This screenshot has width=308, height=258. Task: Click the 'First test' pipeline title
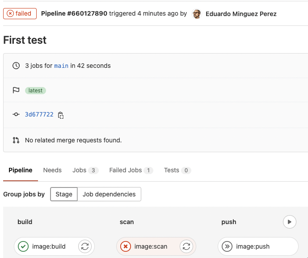pyautogui.click(x=25, y=40)
